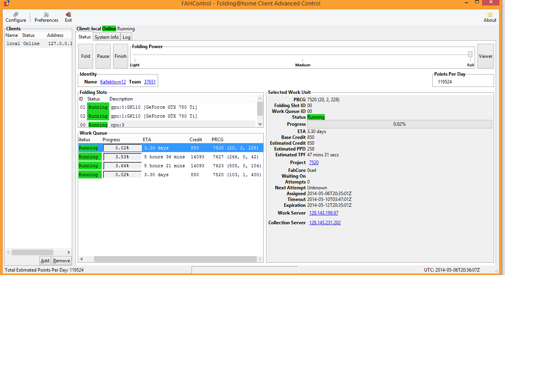Click the Clients Address column header
Image resolution: width=557 pixels, height=381 pixels.
tap(55, 35)
